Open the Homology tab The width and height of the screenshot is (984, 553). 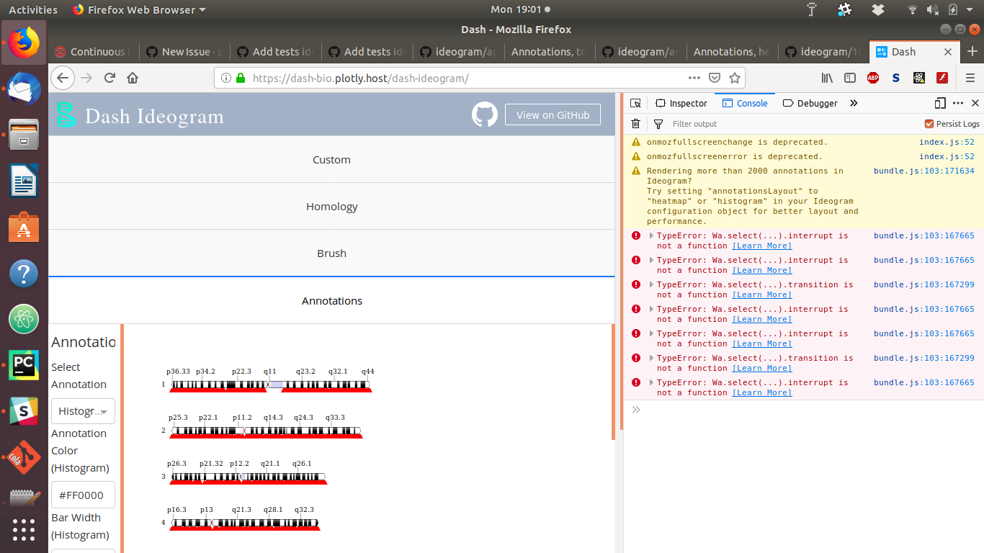[331, 206]
